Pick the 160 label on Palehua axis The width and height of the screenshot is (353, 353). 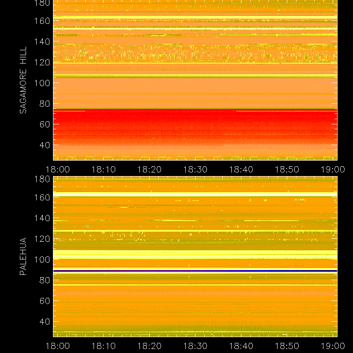(x=42, y=197)
